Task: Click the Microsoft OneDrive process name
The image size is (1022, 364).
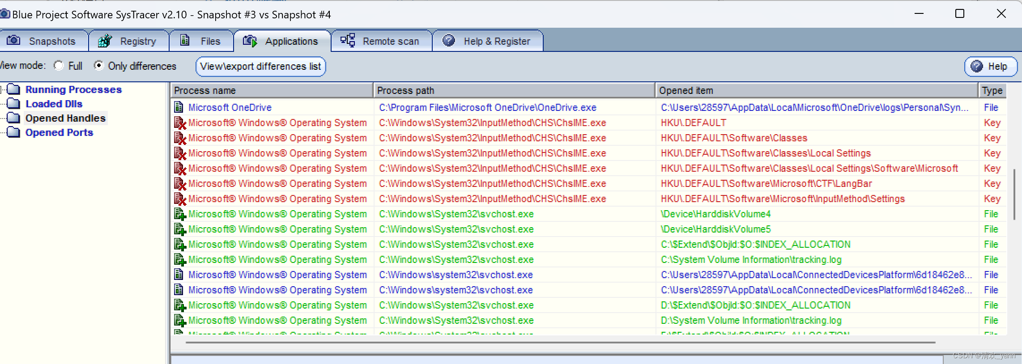Action: point(230,107)
